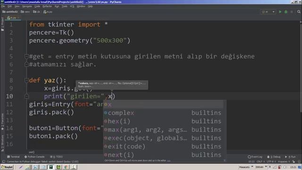Select the 'x' completion suggestion
This screenshot has width=302, height=170.
pos(163,104)
